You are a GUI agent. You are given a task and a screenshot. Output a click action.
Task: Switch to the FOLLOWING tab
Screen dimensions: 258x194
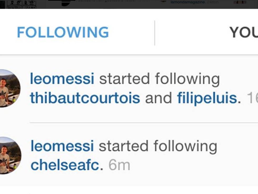coord(63,32)
